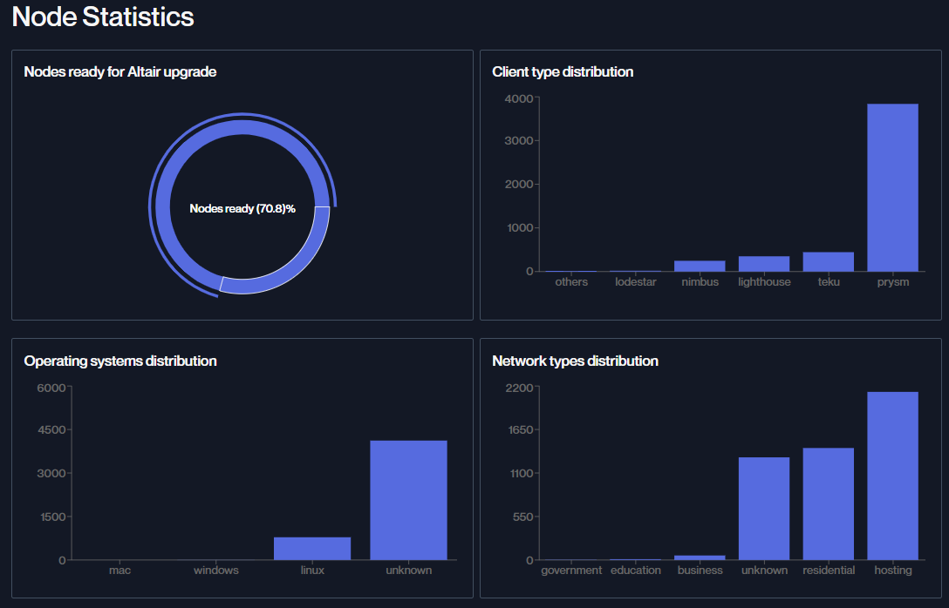Select the unknown bar in operating systems chart
Image resolution: width=949 pixels, height=608 pixels.
click(408, 500)
